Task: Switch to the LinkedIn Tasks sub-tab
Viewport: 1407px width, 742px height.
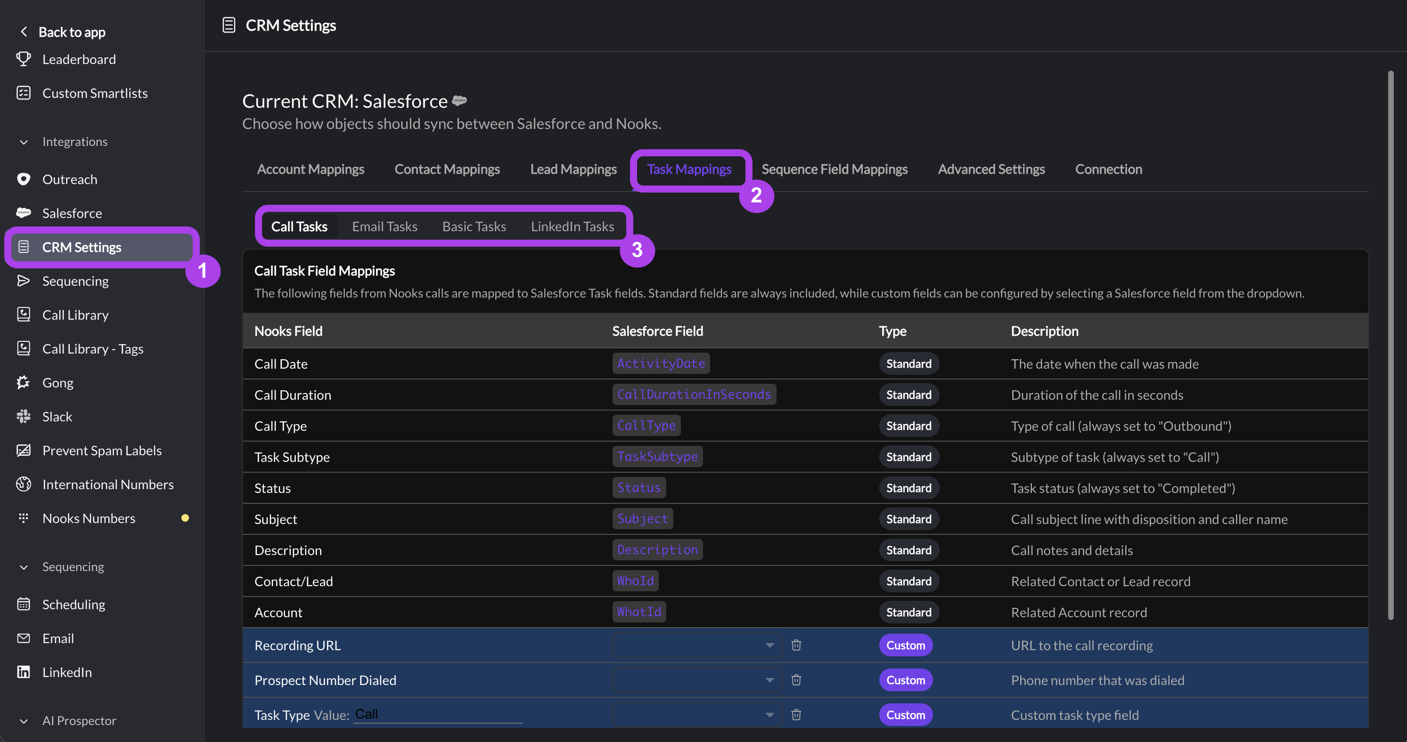Action: [x=573, y=226]
